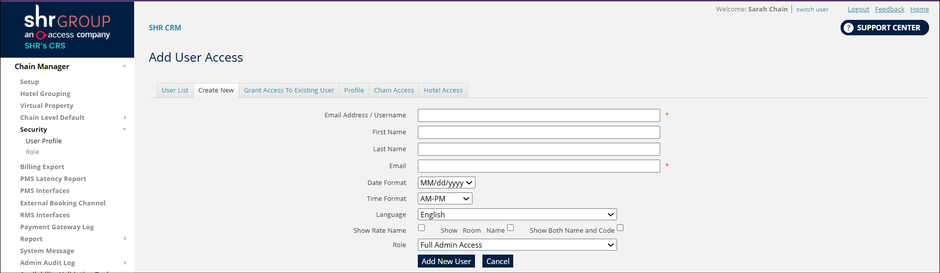Click the Support Center question mark icon
This screenshot has height=273, width=940.
(x=849, y=28)
